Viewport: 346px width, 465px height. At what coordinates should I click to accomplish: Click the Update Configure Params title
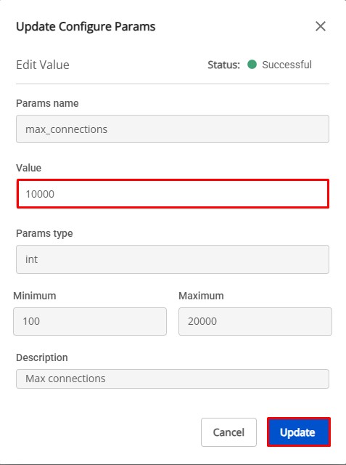coord(86,26)
